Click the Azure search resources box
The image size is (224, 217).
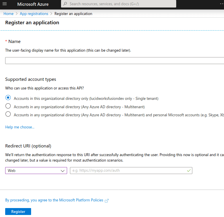click(119, 4)
